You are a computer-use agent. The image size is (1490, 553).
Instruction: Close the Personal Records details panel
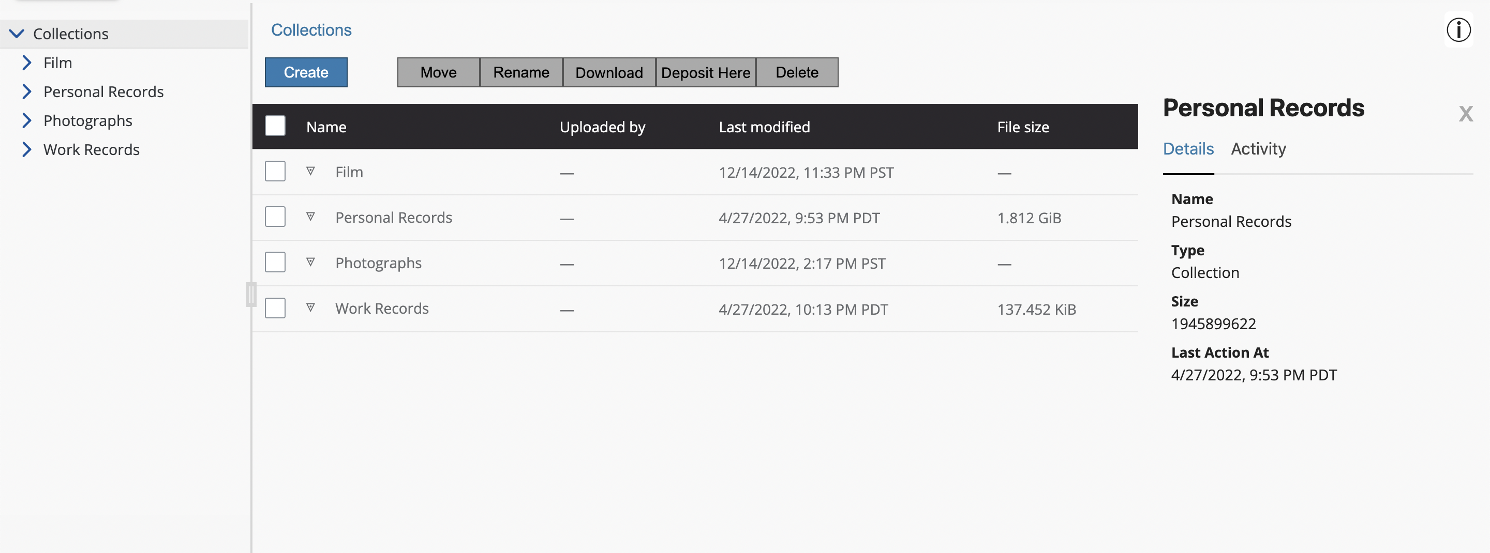coord(1465,114)
